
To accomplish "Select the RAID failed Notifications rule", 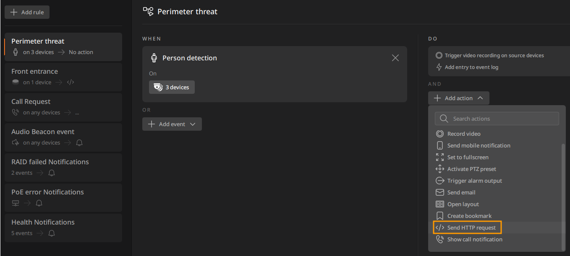I will (x=63, y=167).
